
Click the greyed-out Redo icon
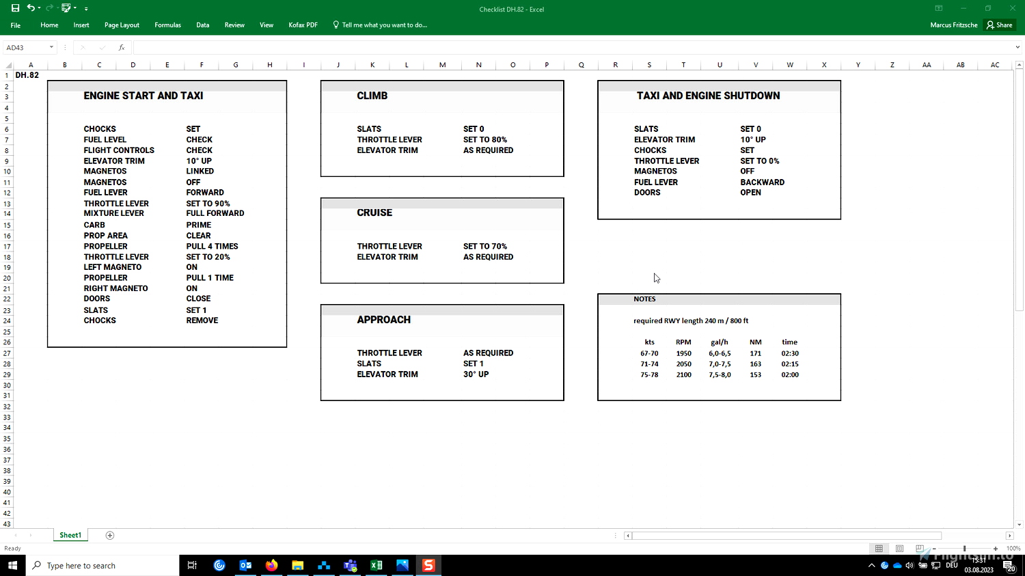coord(48,8)
